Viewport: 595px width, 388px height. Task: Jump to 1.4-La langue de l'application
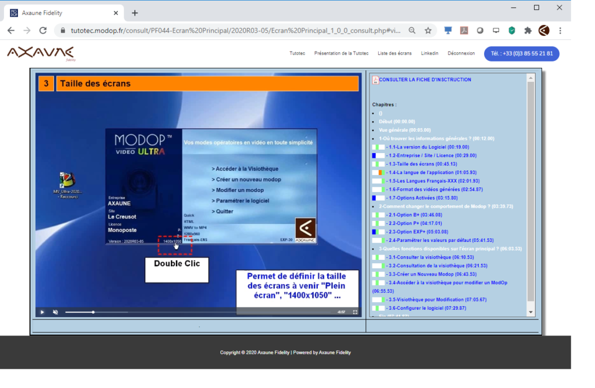432,172
